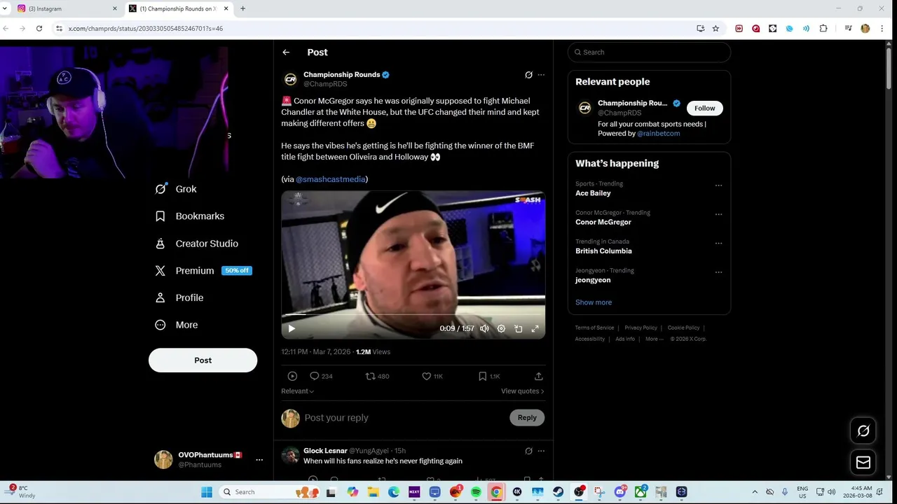897x504 pixels.
Task: Open more options for the Ace Bailey trend
Action: click(x=718, y=185)
